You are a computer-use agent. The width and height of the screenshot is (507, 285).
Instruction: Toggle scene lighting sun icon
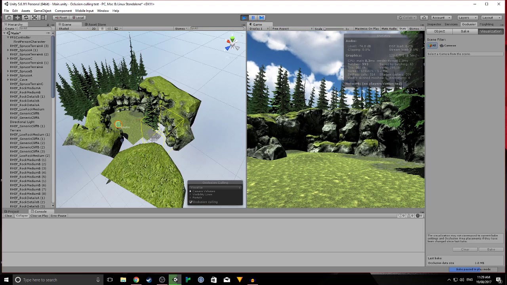tap(102, 28)
